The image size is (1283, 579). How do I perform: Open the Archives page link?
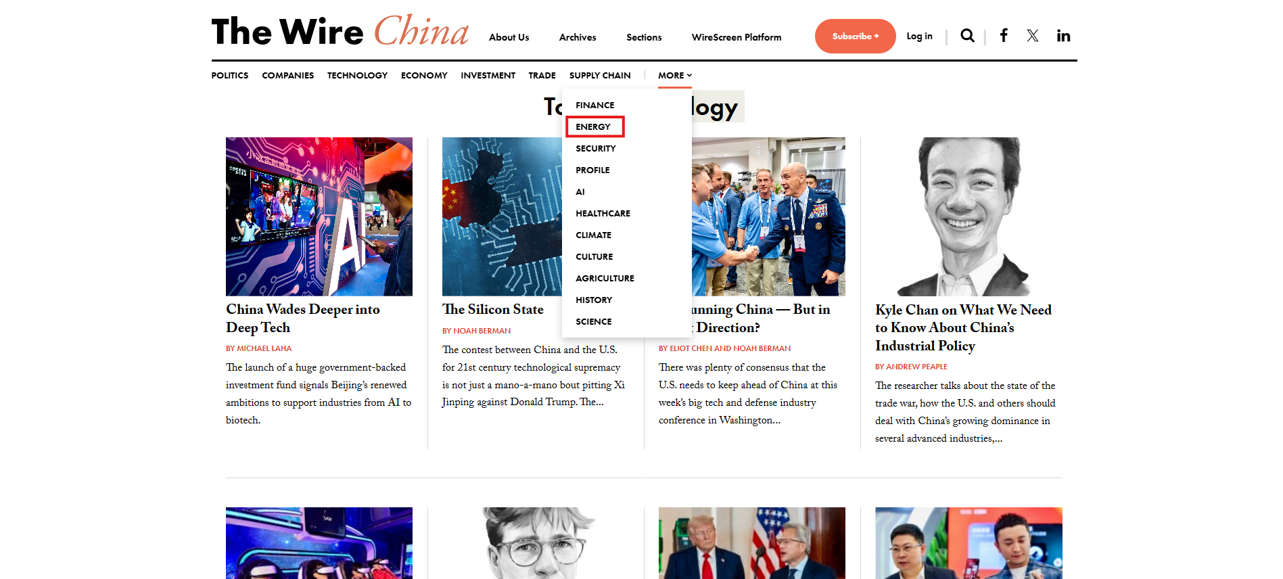tap(578, 37)
